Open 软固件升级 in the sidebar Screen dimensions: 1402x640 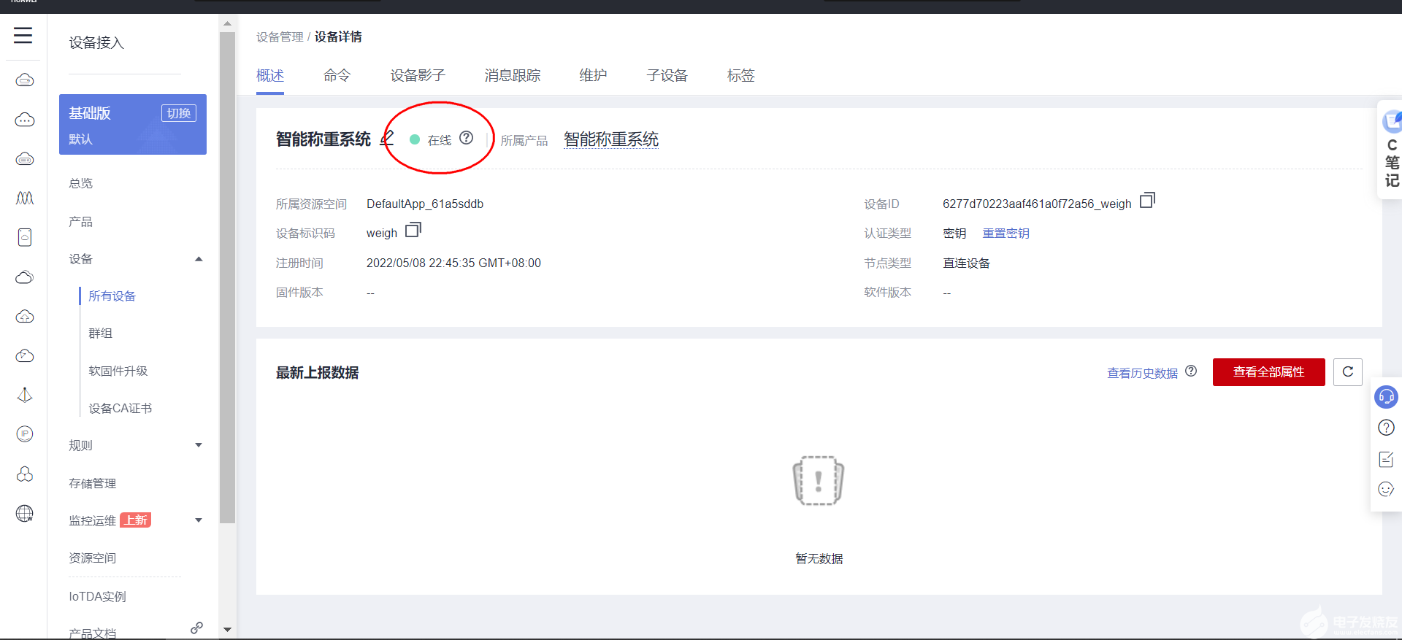[118, 371]
